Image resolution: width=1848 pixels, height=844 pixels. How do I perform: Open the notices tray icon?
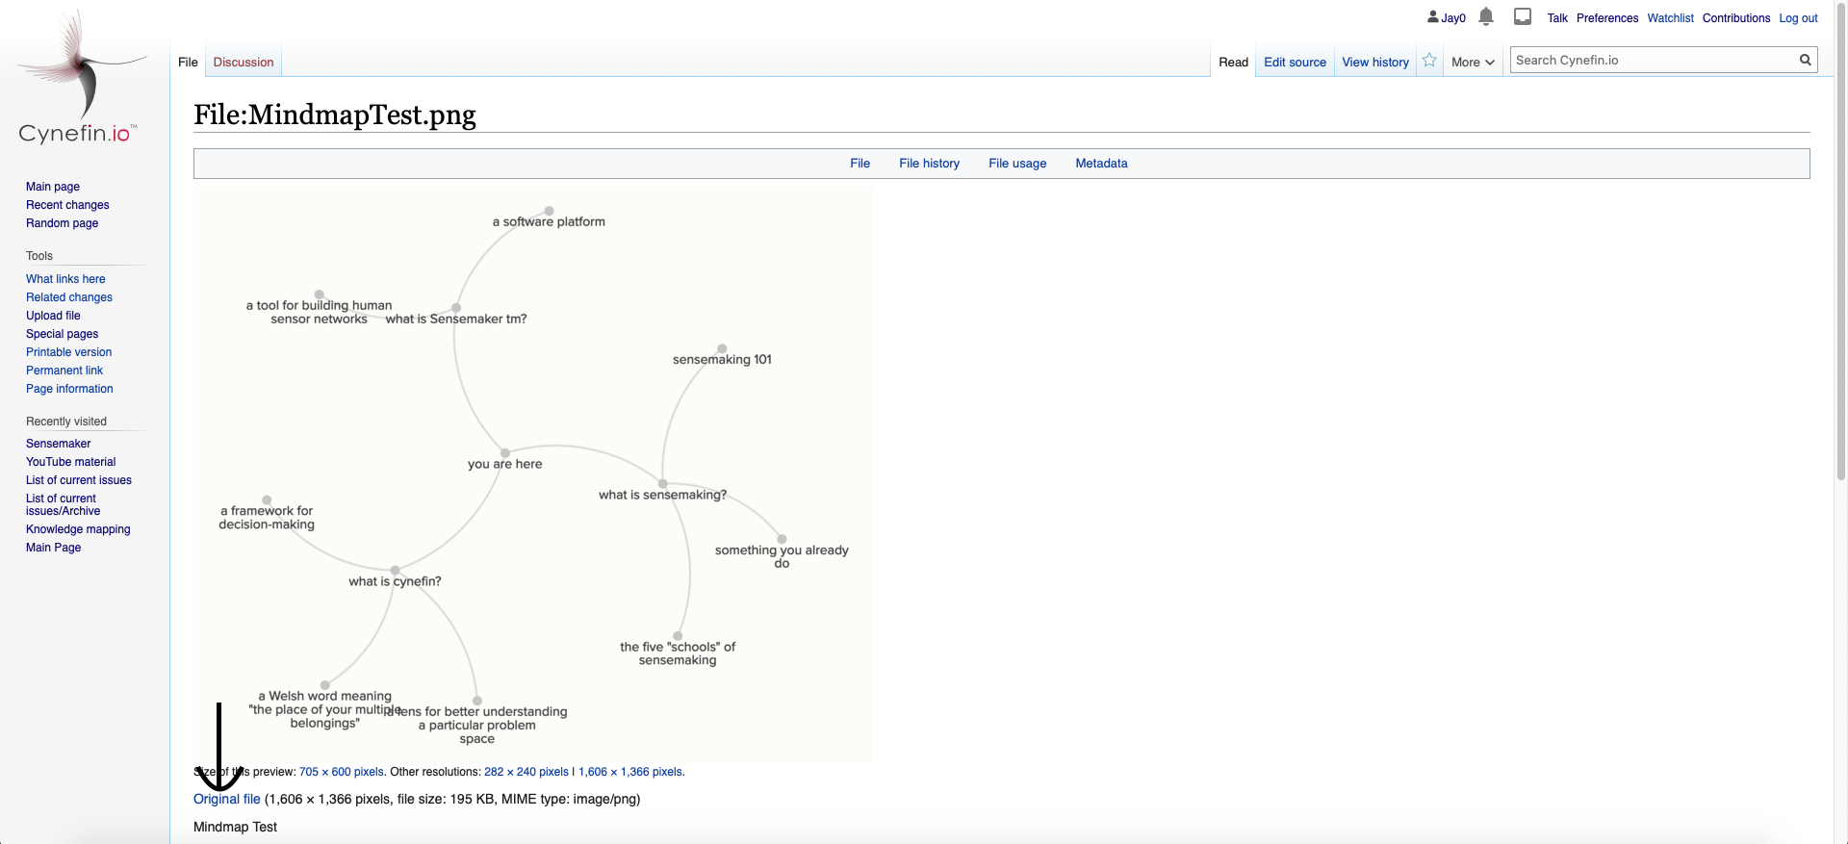point(1523,16)
